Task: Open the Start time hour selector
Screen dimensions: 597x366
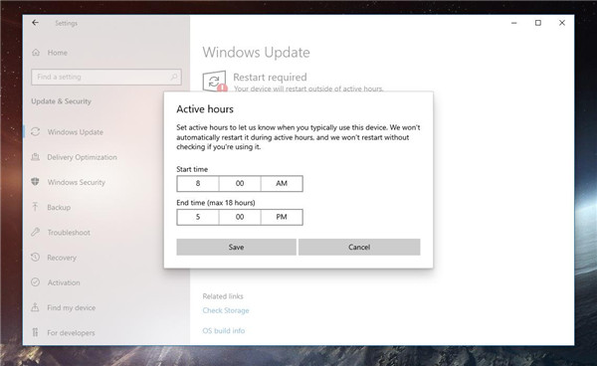Action: click(x=198, y=183)
